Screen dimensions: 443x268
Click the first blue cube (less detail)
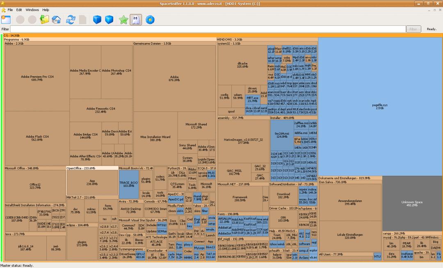pos(97,19)
